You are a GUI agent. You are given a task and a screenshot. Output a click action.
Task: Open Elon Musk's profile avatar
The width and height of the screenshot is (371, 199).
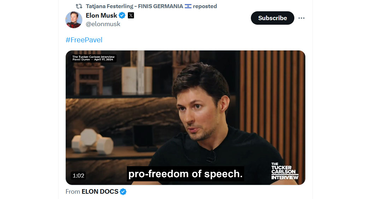[74, 20]
